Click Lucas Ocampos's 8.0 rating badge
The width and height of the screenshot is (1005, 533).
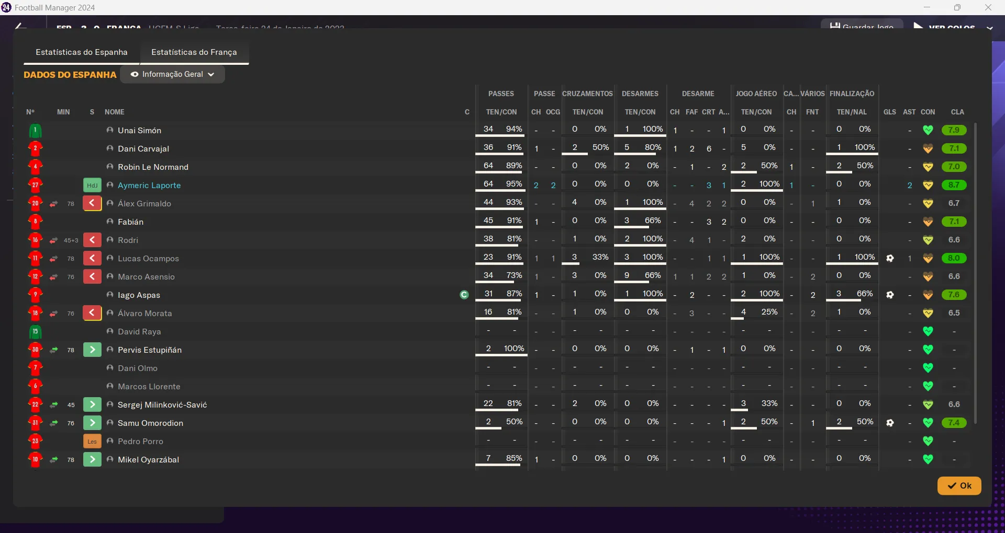click(x=954, y=258)
